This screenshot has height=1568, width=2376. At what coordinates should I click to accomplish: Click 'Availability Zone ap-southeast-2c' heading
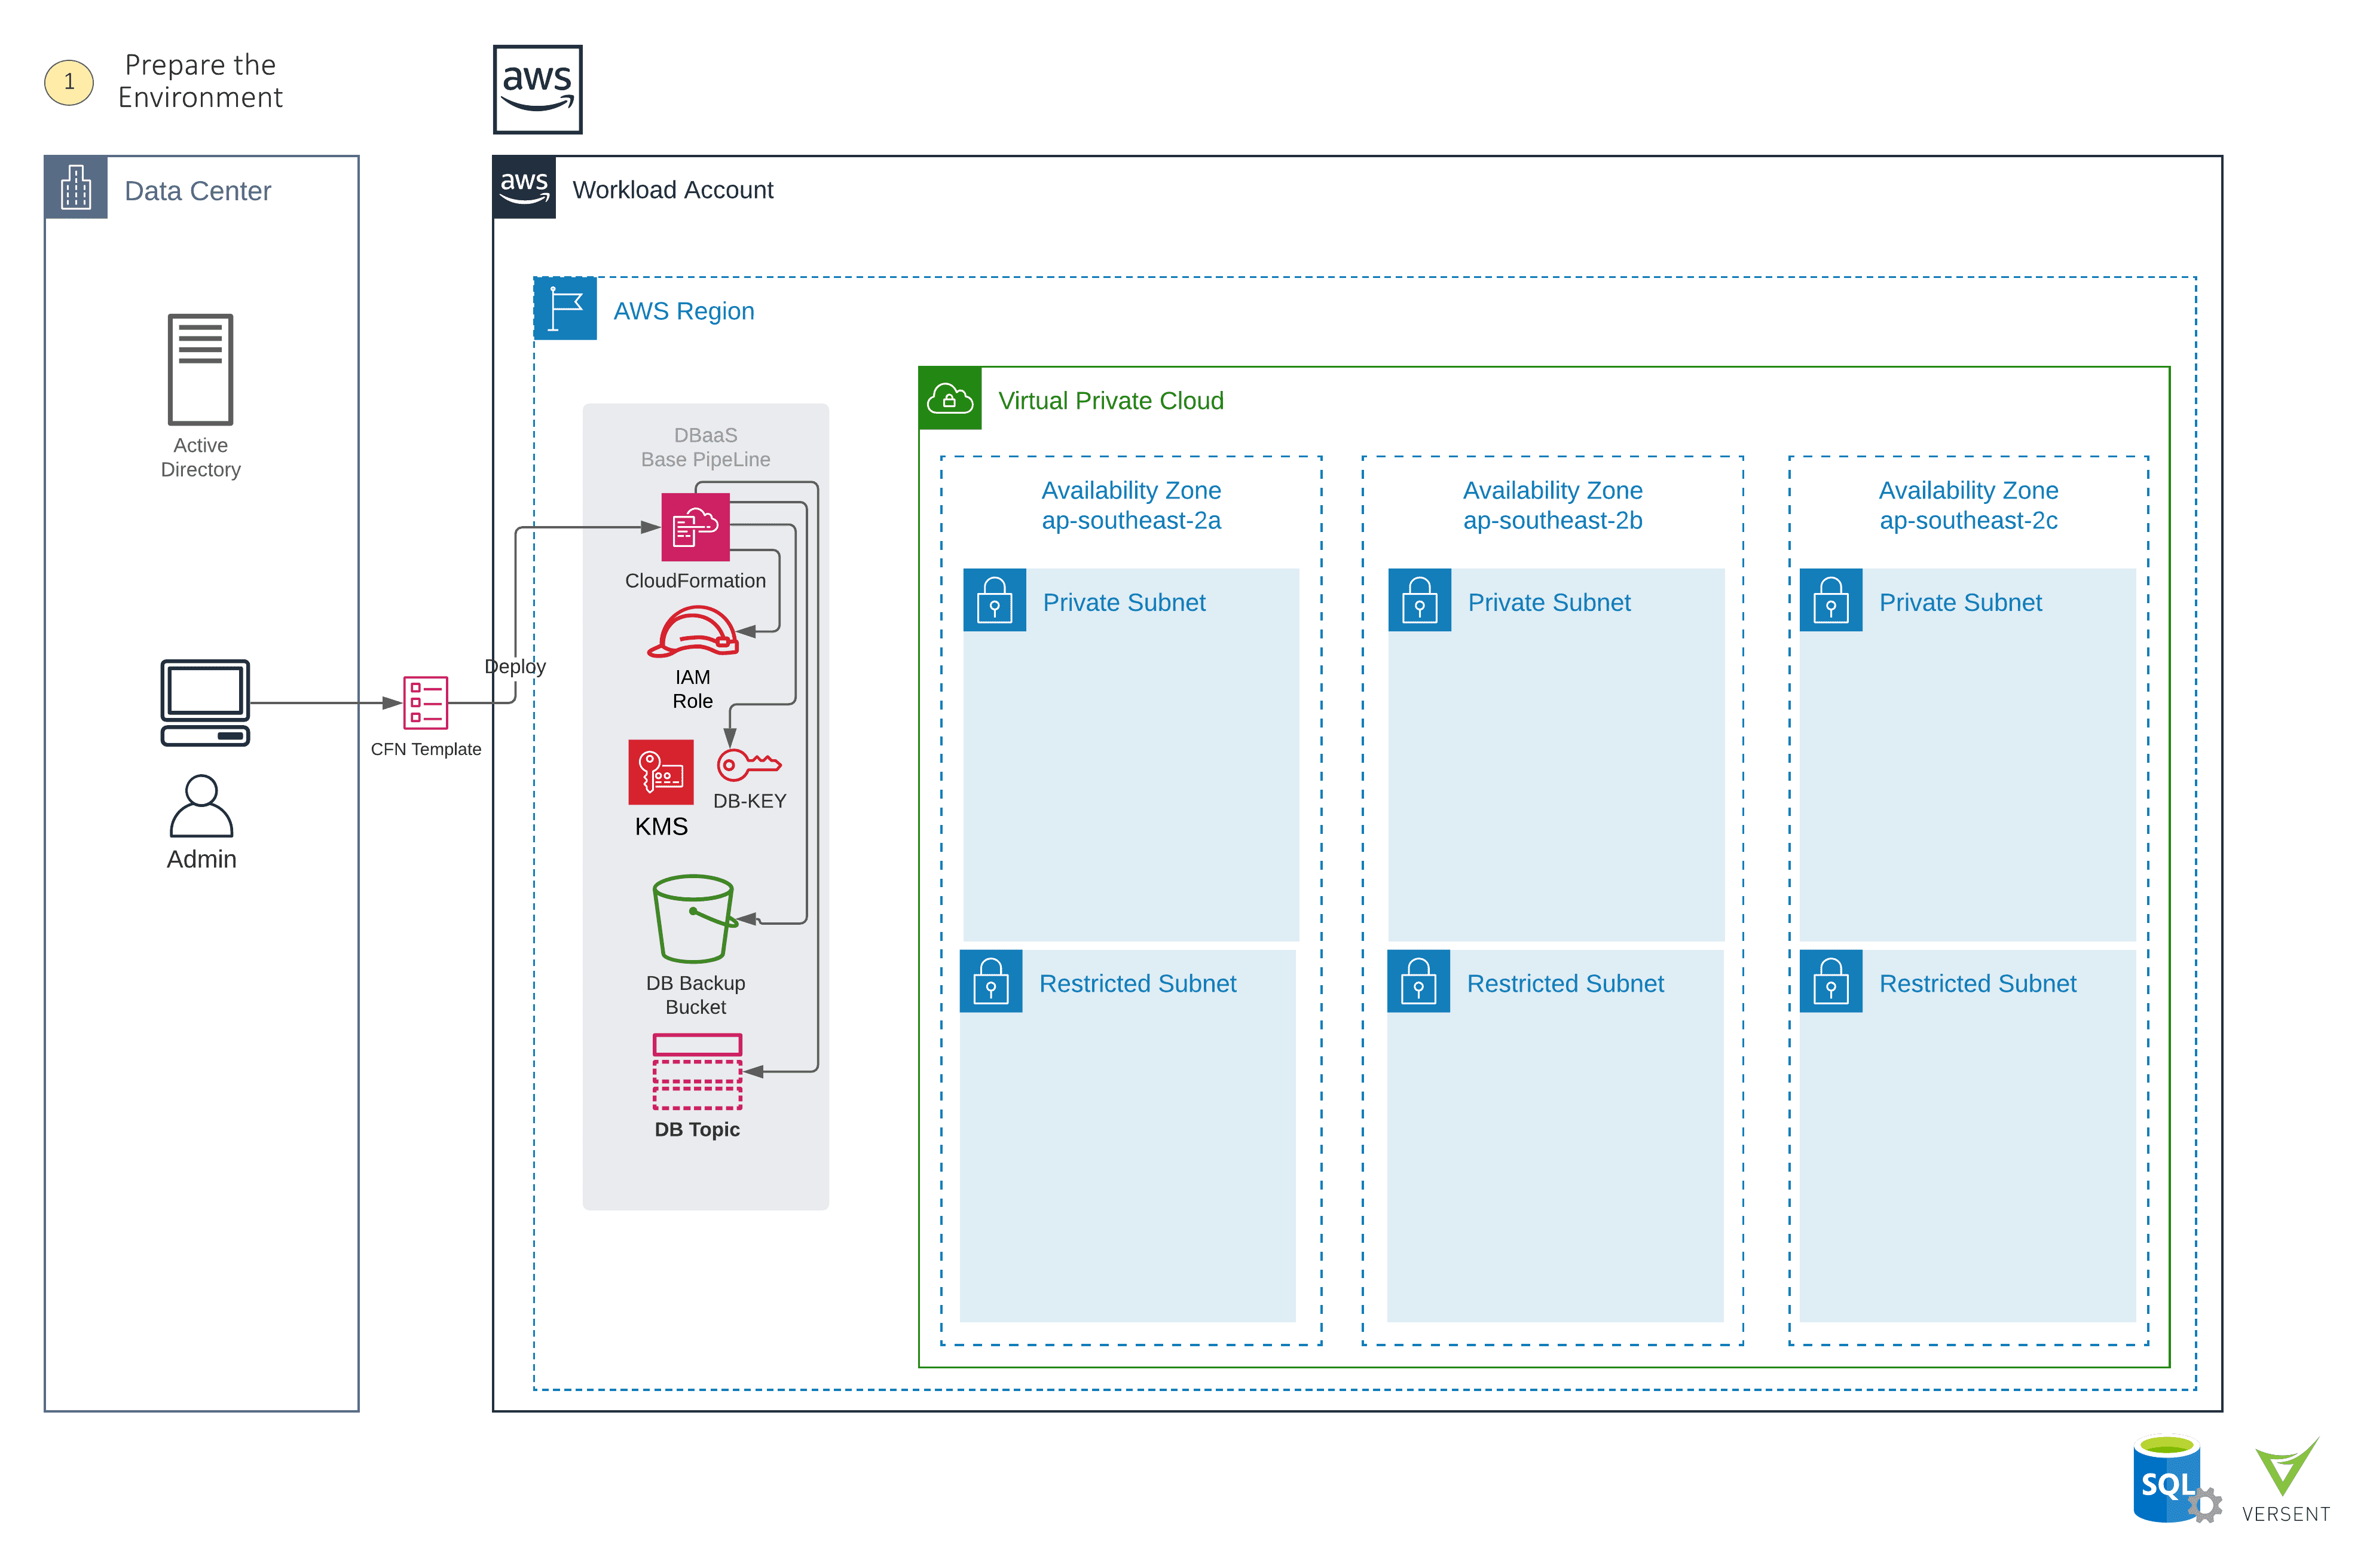tap(1968, 505)
